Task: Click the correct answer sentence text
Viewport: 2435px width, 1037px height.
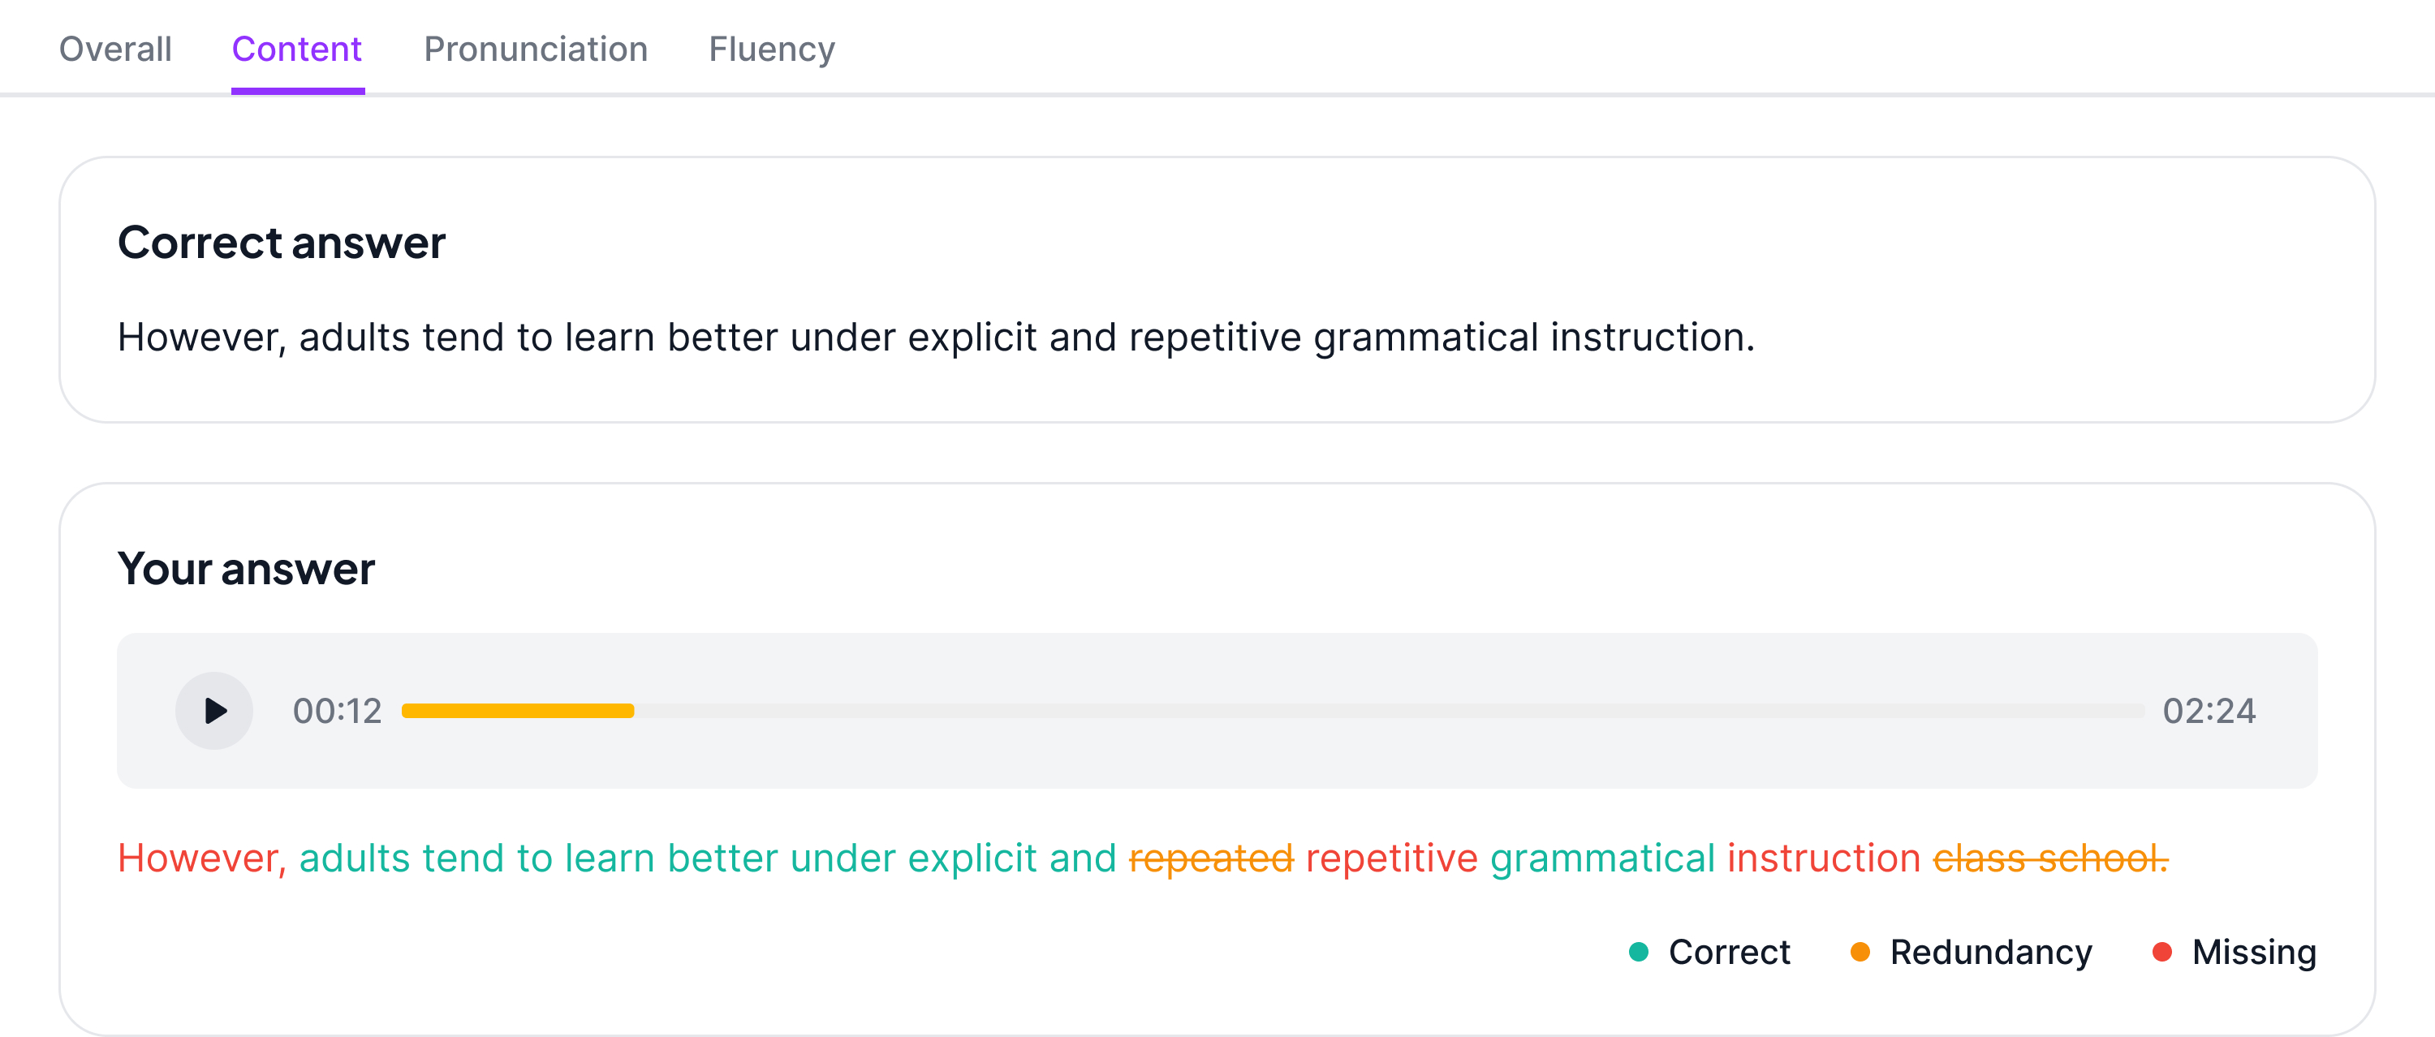Action: (936, 338)
